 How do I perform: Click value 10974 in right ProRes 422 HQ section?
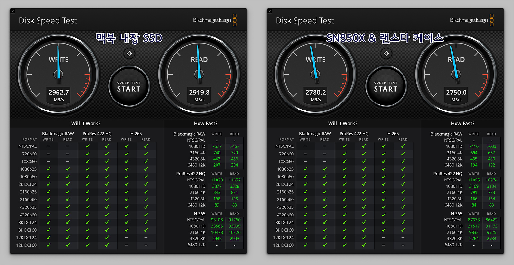tap(492, 180)
